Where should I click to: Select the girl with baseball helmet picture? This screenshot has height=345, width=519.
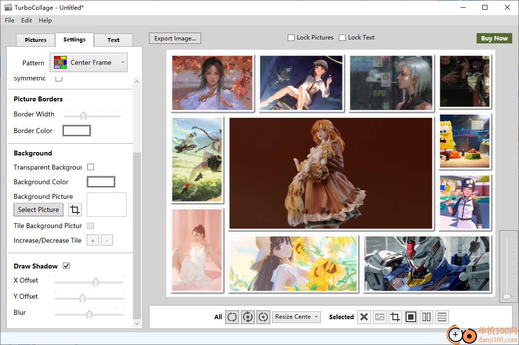coord(465,202)
